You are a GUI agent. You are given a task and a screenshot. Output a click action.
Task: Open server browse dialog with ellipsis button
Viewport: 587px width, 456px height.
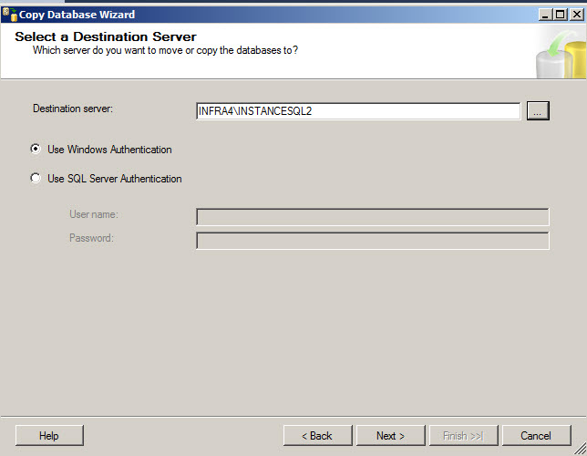[538, 111]
